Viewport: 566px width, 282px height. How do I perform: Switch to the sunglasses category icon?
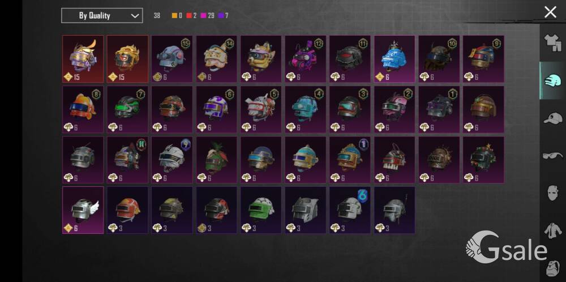click(x=552, y=156)
